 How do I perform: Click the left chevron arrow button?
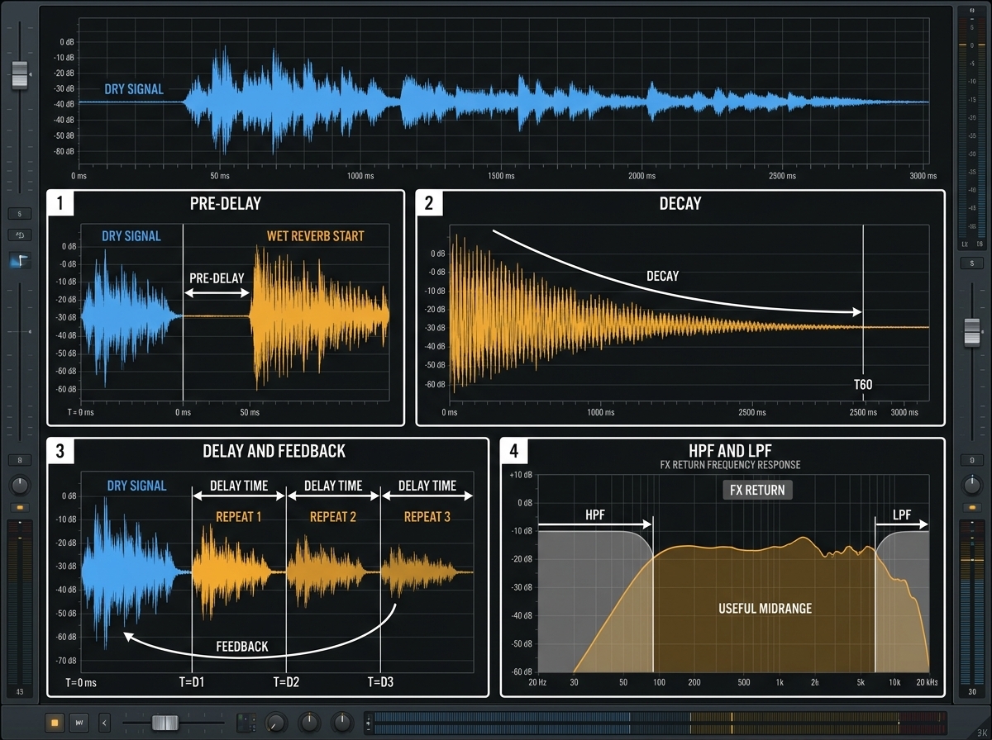(x=105, y=723)
